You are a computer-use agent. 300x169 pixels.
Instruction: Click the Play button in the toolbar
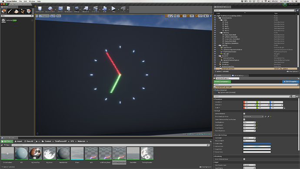[x=113, y=9]
